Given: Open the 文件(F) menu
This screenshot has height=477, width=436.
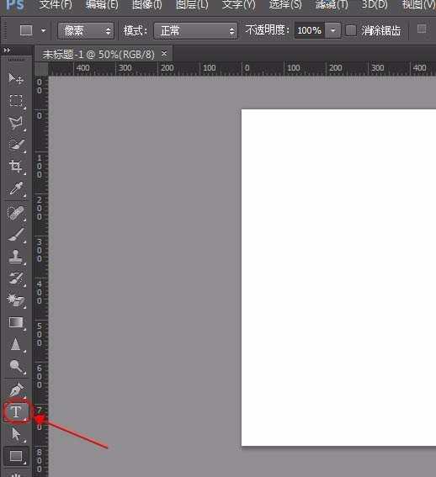Looking at the screenshot, I should [56, 4].
